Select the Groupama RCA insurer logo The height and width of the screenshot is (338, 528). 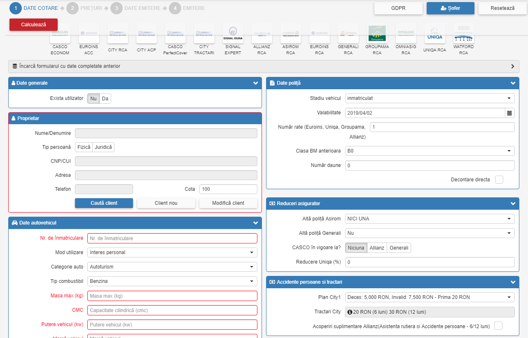(x=377, y=34)
